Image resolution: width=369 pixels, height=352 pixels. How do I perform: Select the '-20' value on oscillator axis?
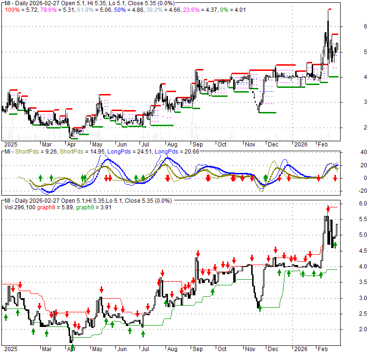point(363,191)
